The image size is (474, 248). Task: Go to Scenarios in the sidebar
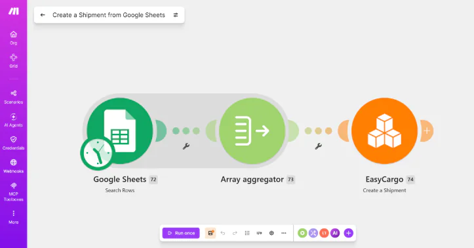point(13,97)
